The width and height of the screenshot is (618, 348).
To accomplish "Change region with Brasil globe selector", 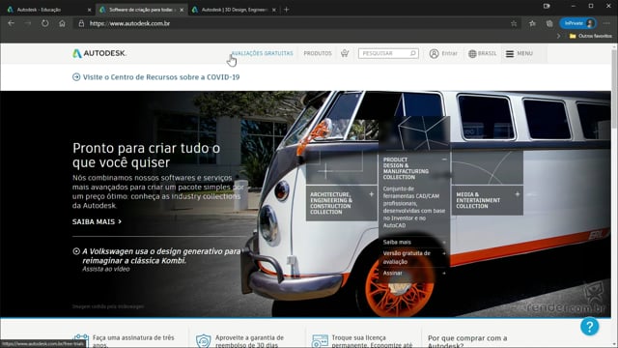I will [482, 53].
